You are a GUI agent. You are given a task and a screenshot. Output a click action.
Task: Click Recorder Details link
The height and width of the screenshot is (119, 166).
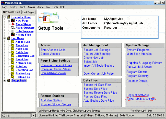point(137,81)
